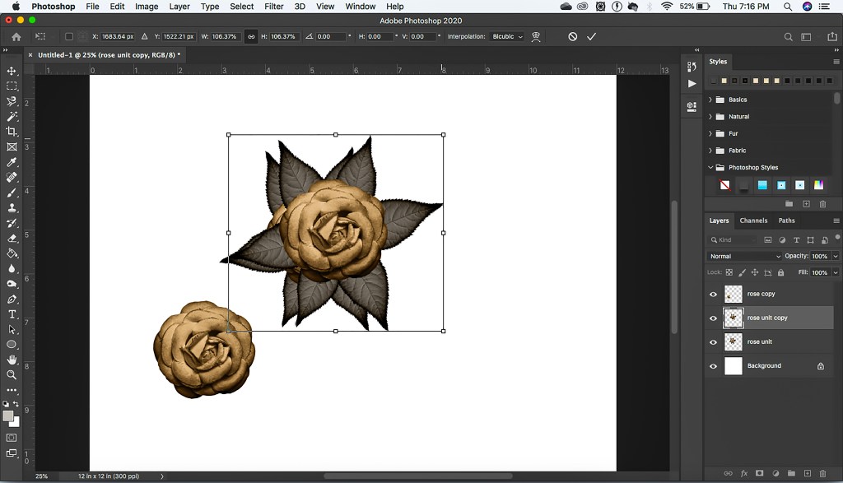Expand the Fabric styles folder
843x483 pixels.
[710, 151]
